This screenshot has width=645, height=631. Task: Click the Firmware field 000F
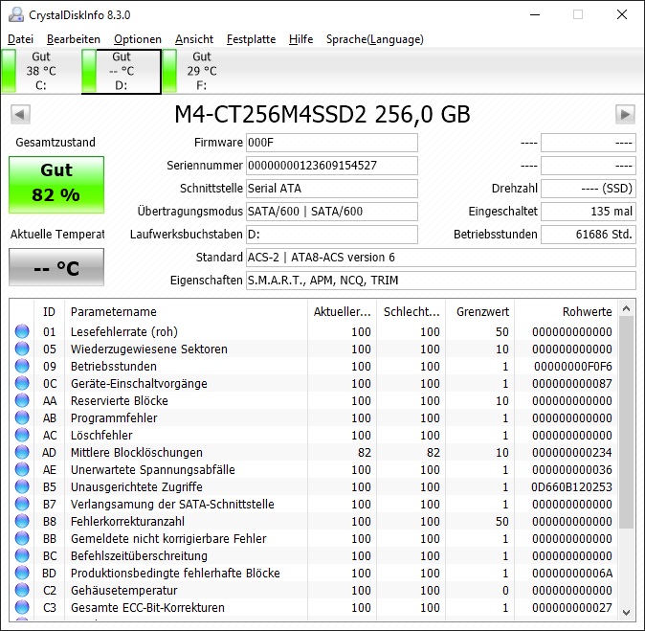point(332,143)
